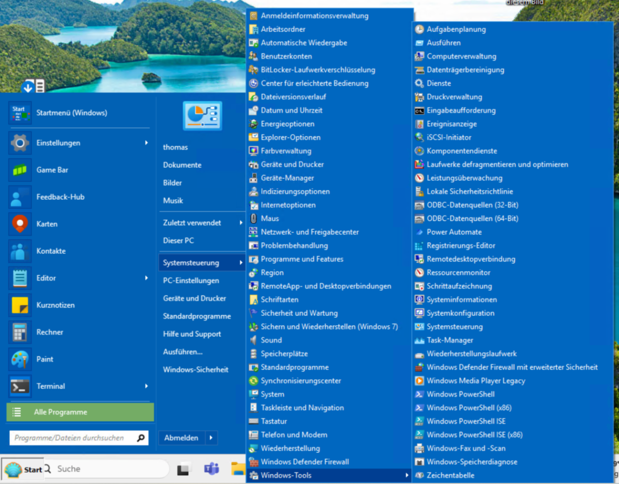Open Windows PowerShell ISE (x86) entry

click(475, 435)
